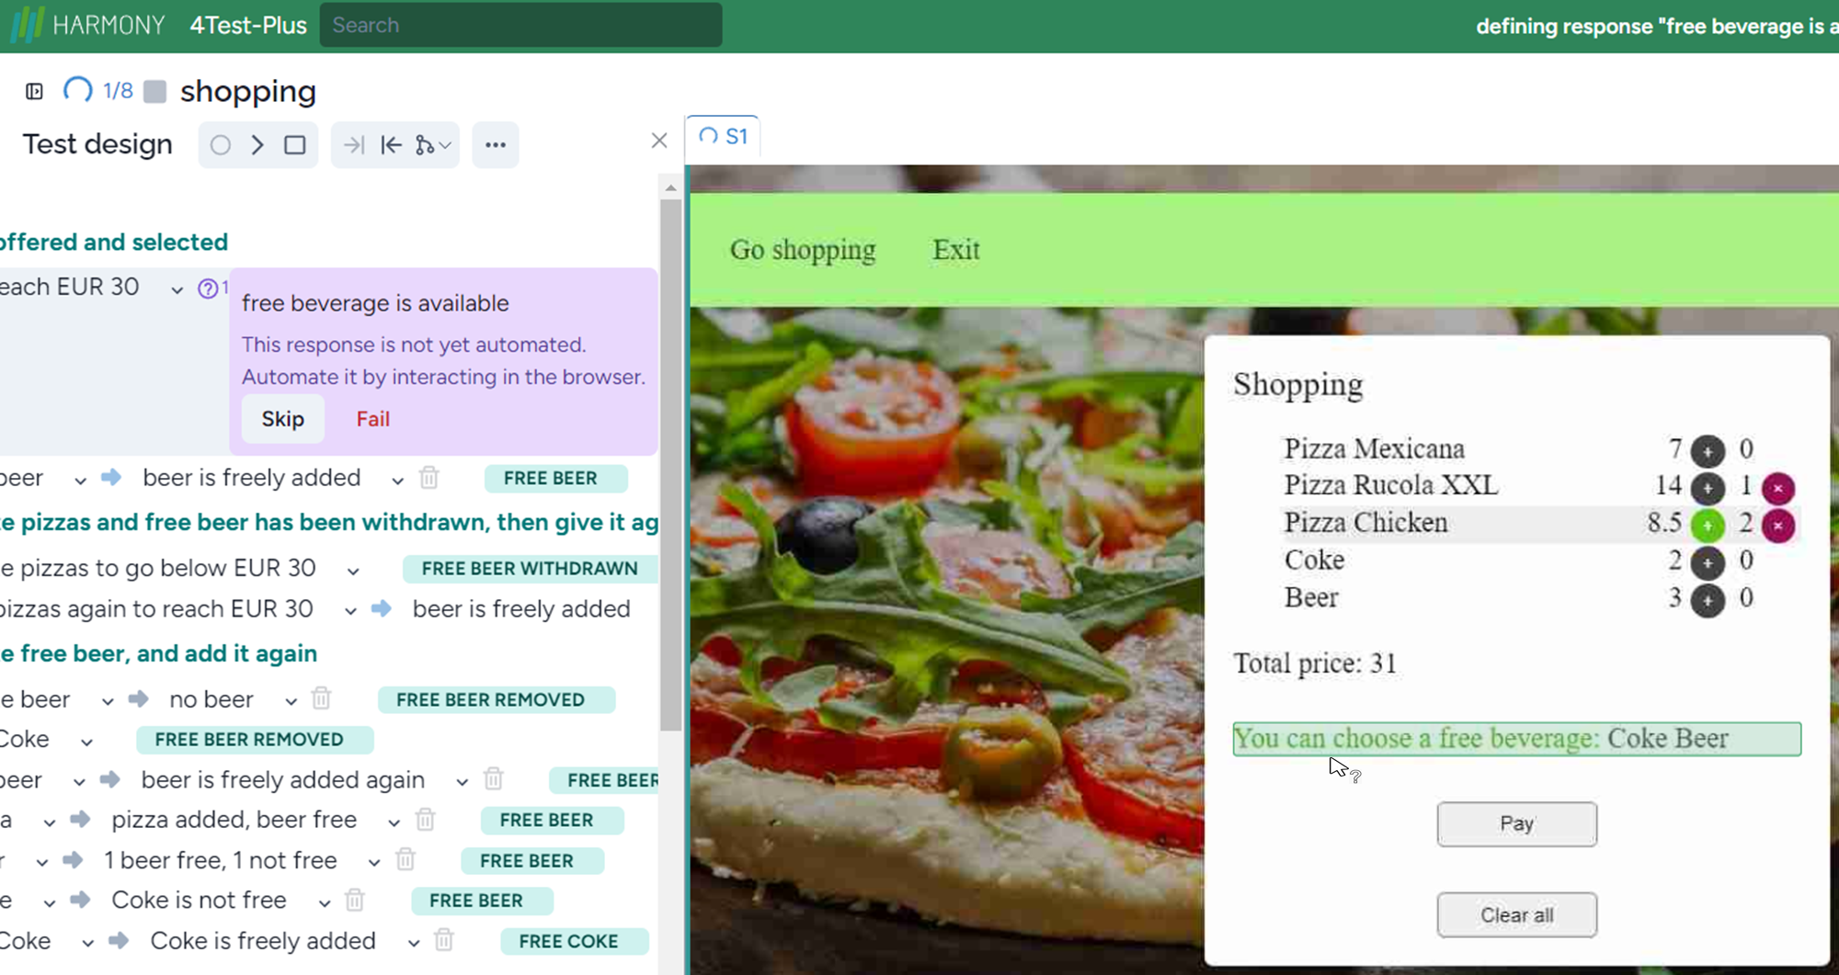Delete 'Coke is not free' response

pyautogui.click(x=355, y=901)
